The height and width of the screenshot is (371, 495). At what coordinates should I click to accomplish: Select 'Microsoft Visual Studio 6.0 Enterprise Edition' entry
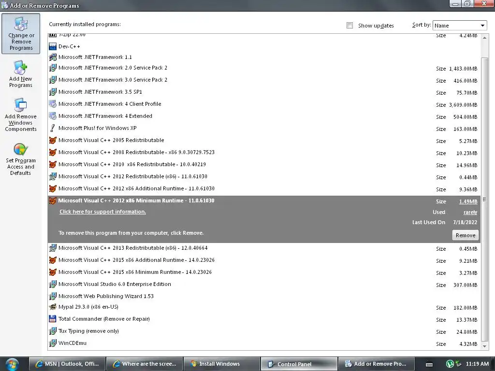pyautogui.click(x=264, y=284)
